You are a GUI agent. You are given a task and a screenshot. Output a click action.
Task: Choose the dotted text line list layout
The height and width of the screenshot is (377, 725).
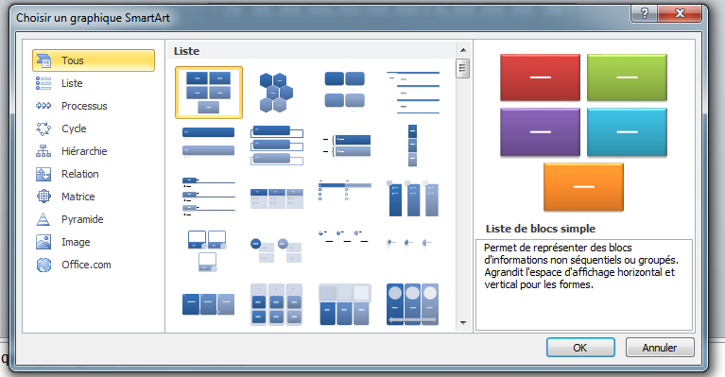click(x=344, y=236)
